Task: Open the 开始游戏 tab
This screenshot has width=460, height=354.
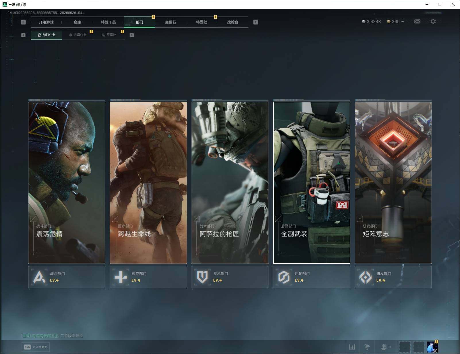Action: (x=46, y=22)
